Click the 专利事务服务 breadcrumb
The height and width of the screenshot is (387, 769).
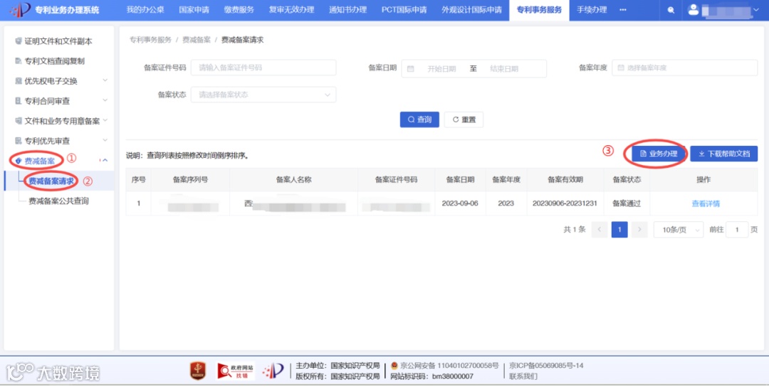coord(150,40)
